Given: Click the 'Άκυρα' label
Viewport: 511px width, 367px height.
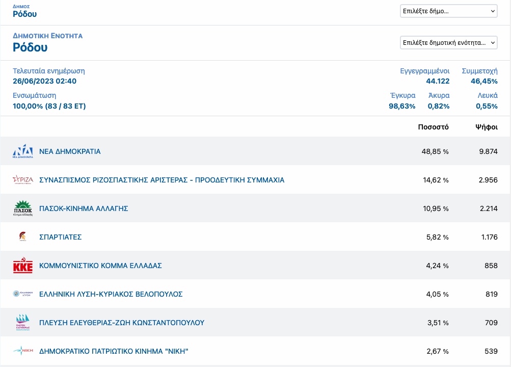Looking at the screenshot, I should tap(439, 95).
